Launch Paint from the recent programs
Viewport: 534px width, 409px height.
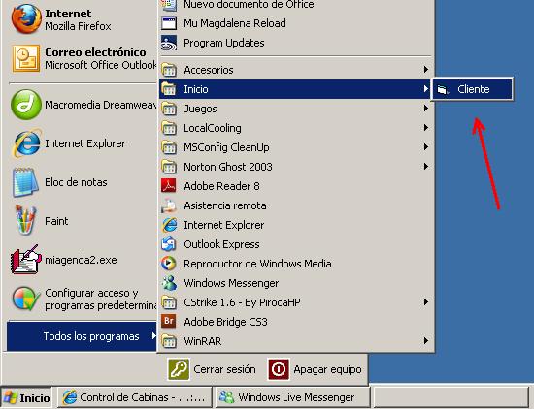(x=26, y=221)
